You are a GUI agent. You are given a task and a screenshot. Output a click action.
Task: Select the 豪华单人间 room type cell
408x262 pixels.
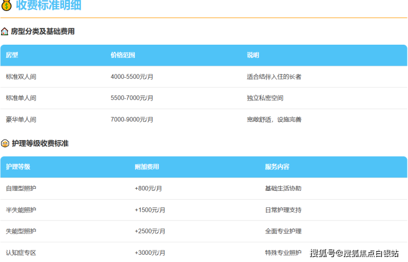point(21,120)
